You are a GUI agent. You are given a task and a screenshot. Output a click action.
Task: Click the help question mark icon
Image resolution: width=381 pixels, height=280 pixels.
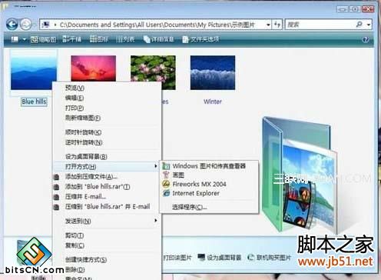[x=366, y=39]
